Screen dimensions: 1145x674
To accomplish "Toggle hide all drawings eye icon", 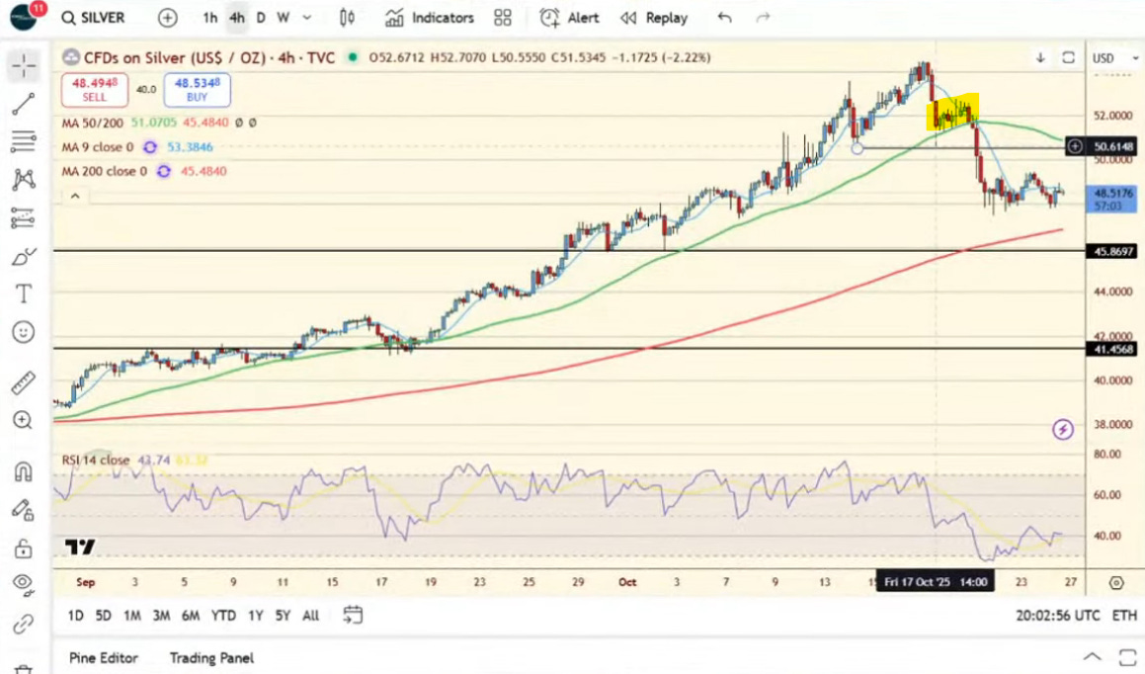I will pos(24,583).
